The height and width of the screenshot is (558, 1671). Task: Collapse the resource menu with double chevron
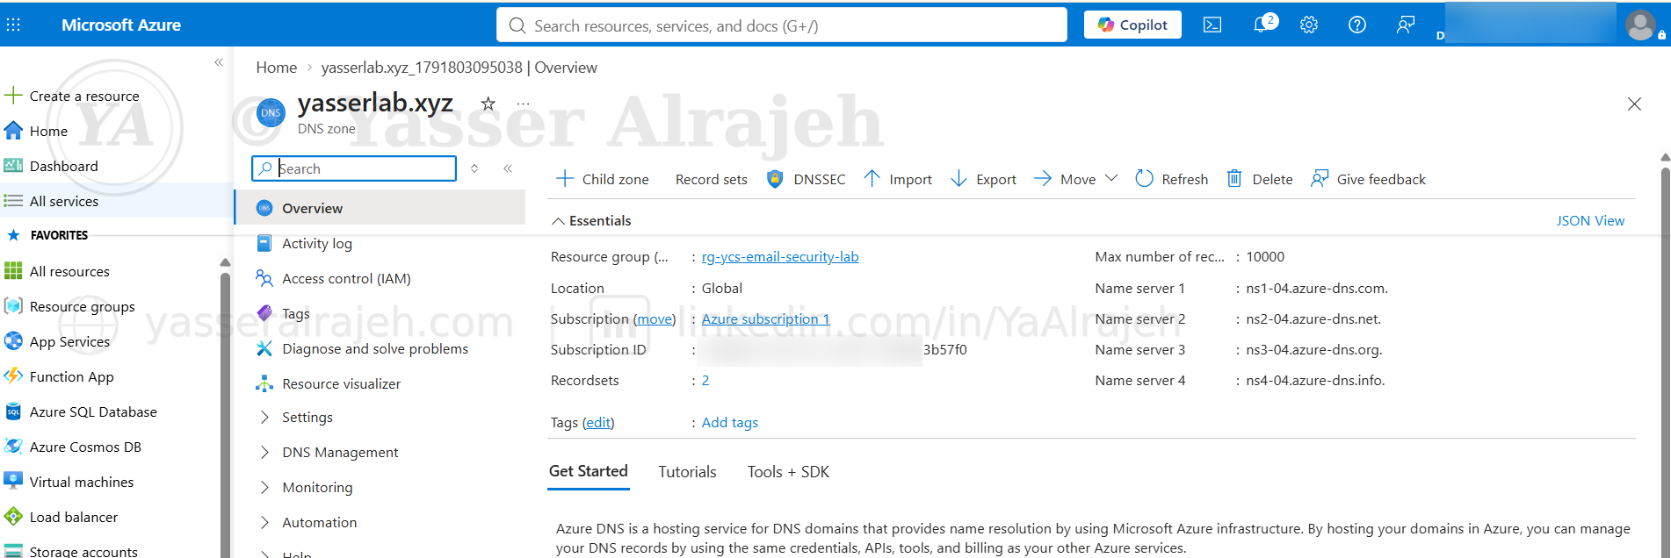(508, 168)
